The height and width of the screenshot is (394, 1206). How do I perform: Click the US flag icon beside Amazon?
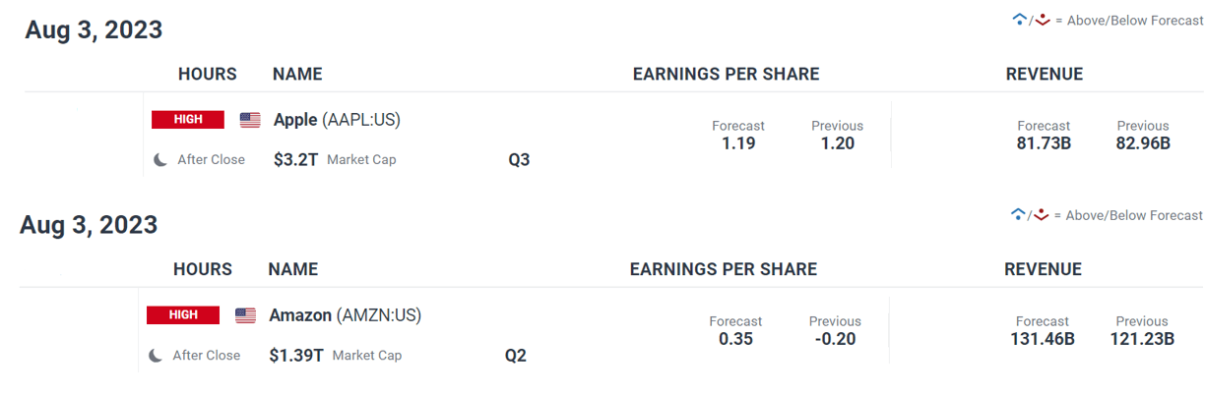[245, 315]
